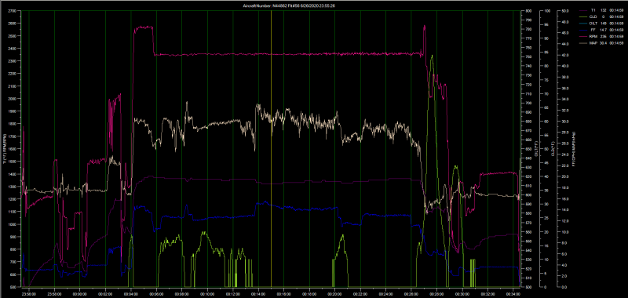The height and width of the screenshot is (298, 628).
Task: Select the CLD legend label
Action: click(x=593, y=16)
